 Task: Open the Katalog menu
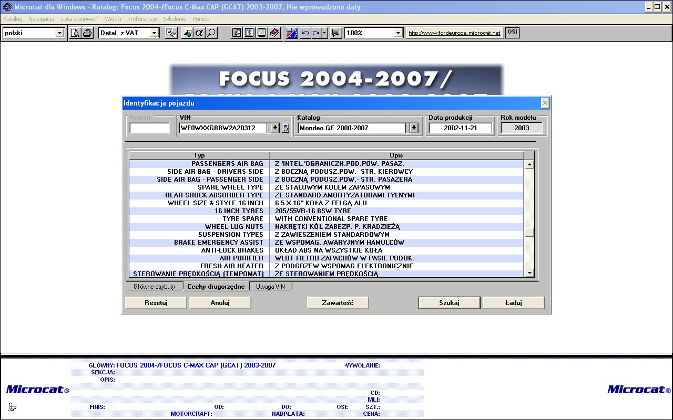(13, 19)
